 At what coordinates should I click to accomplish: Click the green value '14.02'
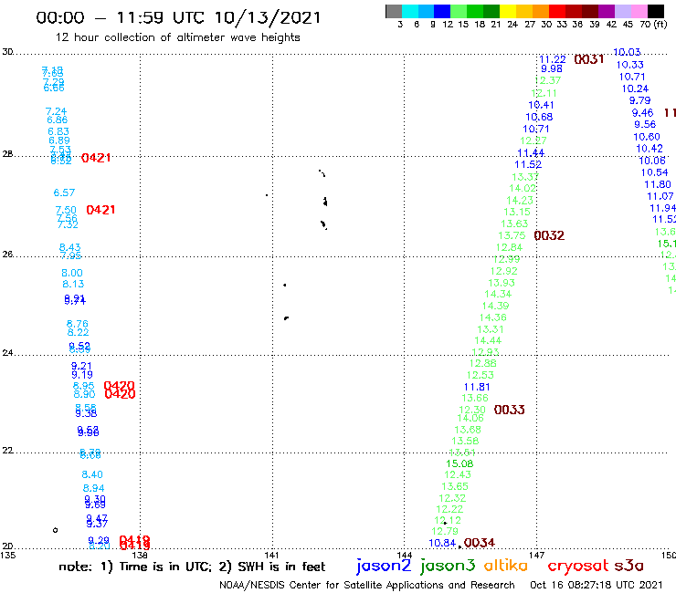click(x=523, y=188)
